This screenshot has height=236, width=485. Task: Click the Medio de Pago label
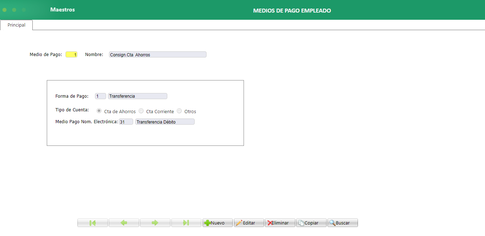pyautogui.click(x=46, y=55)
